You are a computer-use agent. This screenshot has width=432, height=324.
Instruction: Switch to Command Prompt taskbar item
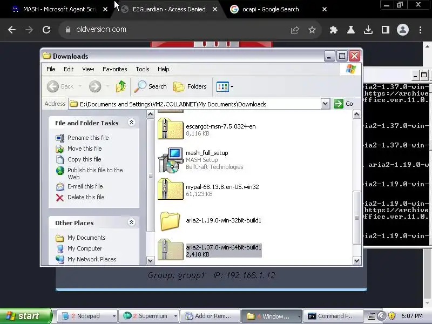[x=333, y=316]
